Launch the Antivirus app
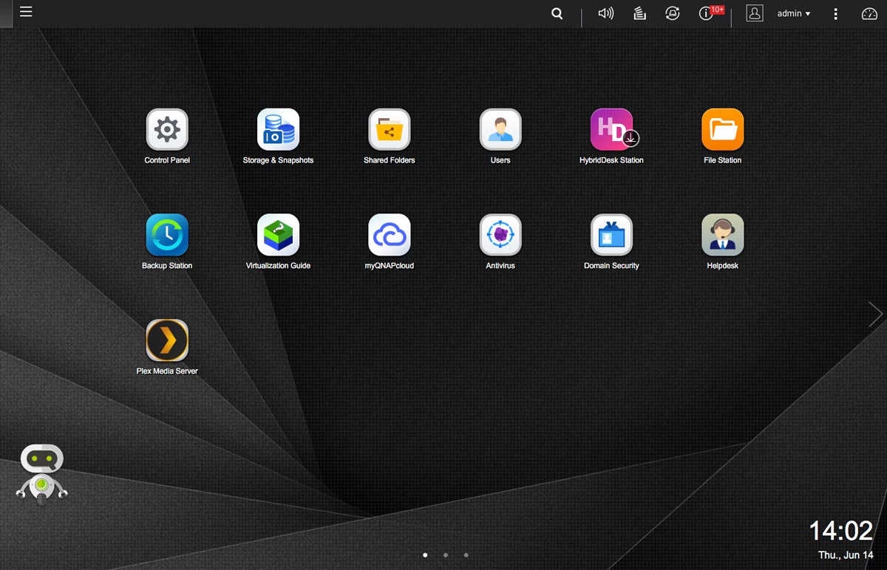Viewport: 887px width, 570px height. [500, 236]
